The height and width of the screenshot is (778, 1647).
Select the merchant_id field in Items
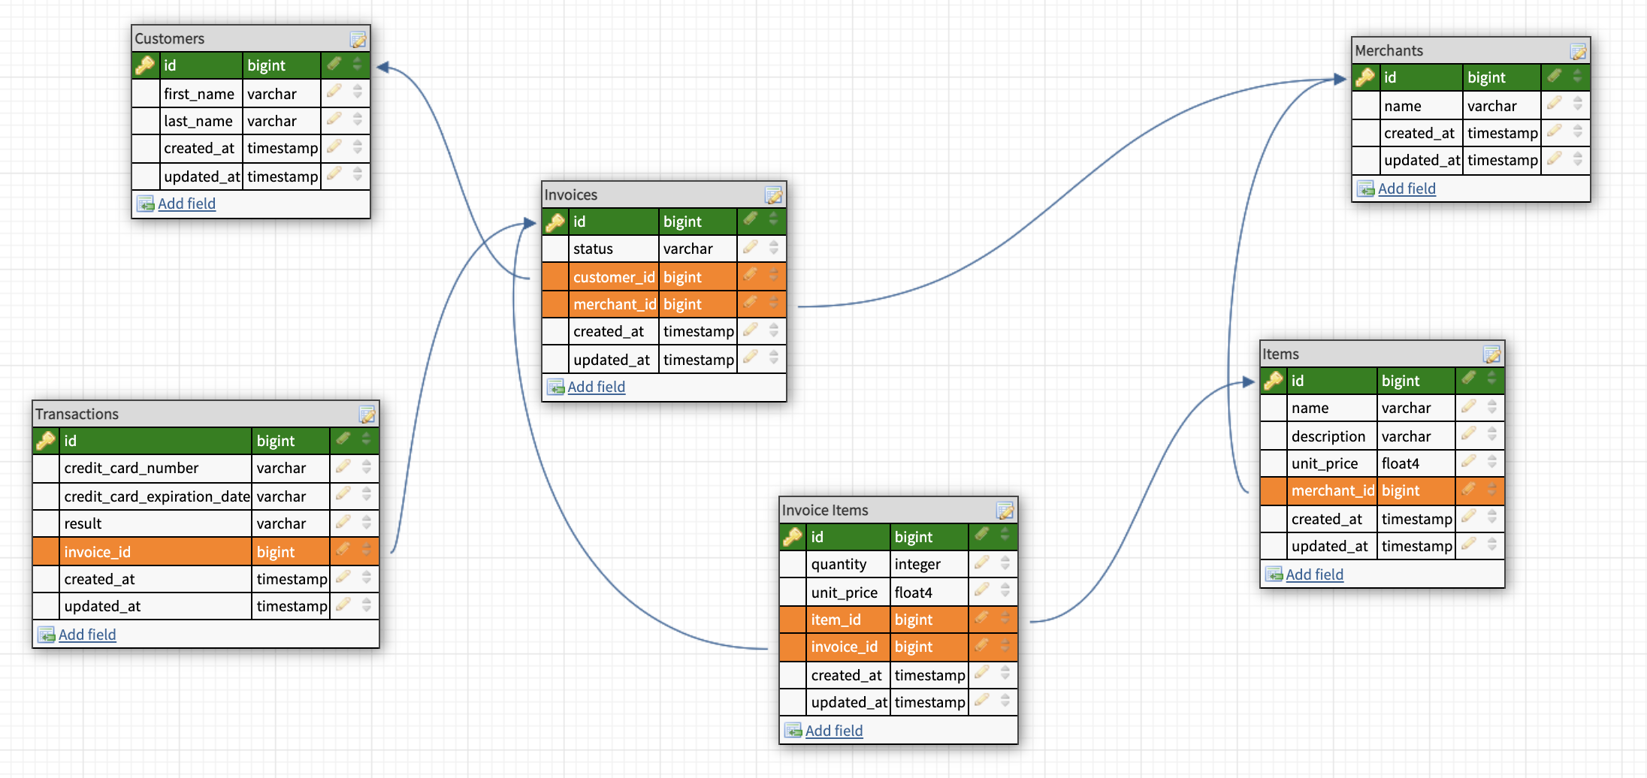pyautogui.click(x=1383, y=490)
